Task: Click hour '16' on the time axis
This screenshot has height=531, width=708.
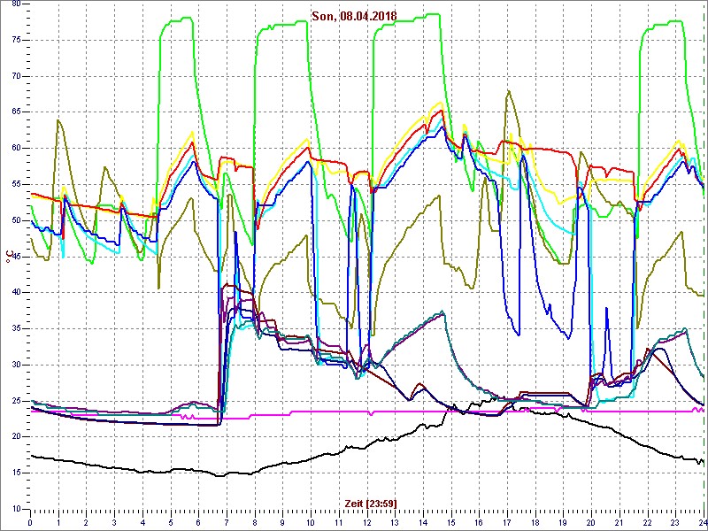Action: tap(478, 522)
